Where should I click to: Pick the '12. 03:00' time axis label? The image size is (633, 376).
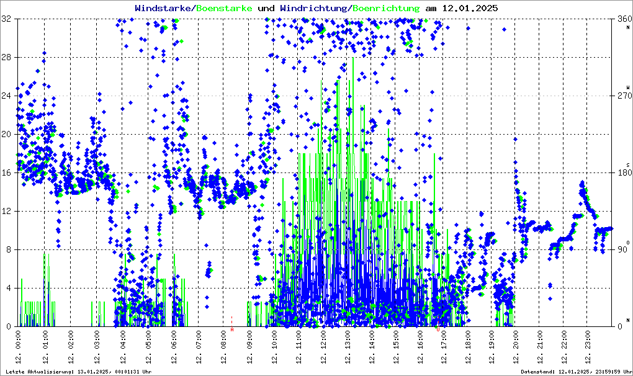point(97,347)
